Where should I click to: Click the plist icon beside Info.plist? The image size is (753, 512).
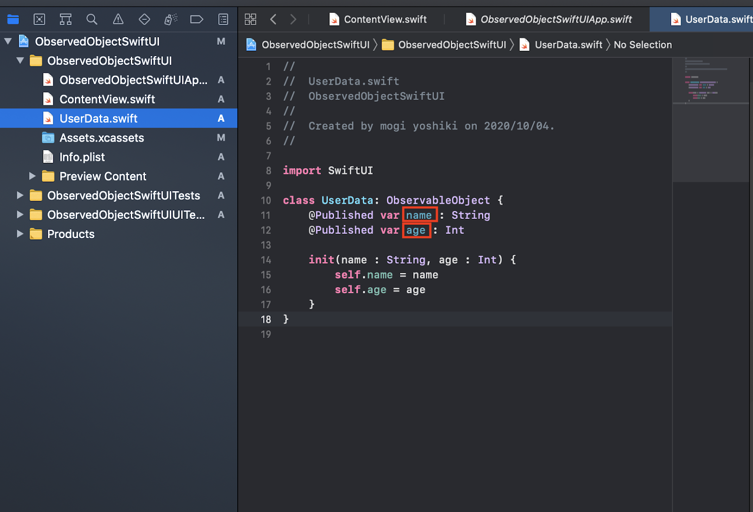48,157
